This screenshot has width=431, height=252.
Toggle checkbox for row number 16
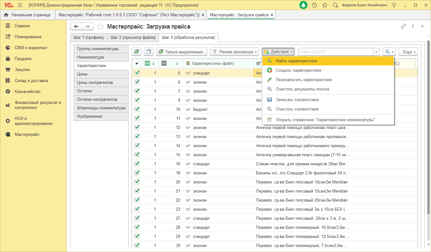pos(137,164)
